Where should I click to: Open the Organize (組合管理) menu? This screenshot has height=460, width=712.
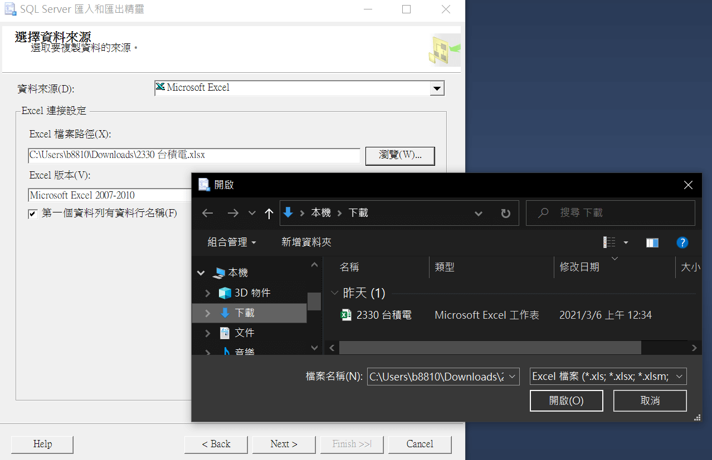click(232, 243)
